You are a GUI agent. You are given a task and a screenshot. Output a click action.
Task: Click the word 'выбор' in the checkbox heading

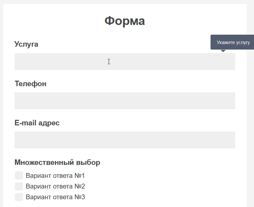click(x=88, y=163)
